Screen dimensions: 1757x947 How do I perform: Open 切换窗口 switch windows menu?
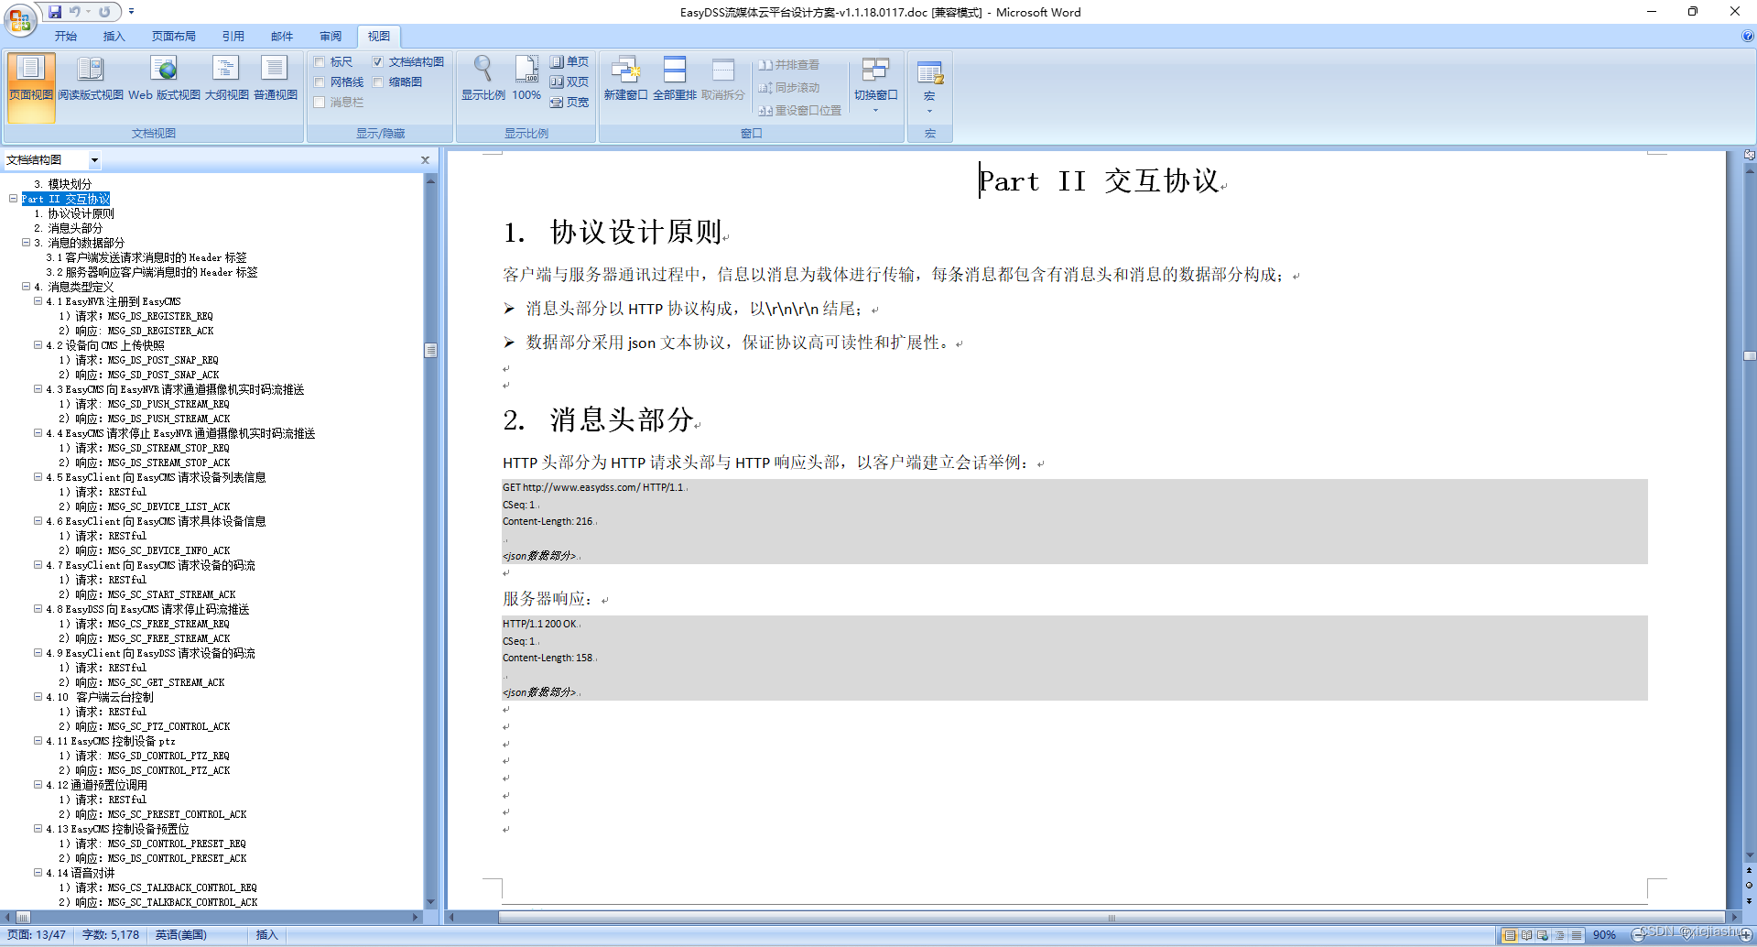[x=875, y=84]
